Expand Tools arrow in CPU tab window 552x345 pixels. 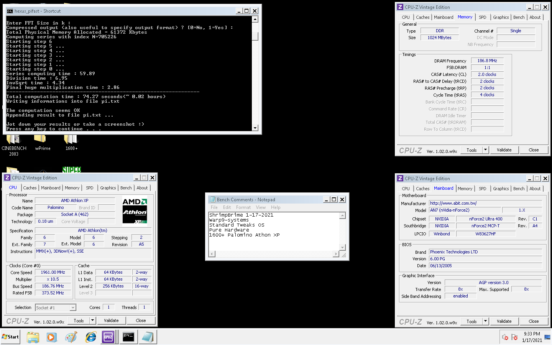tap(92, 320)
